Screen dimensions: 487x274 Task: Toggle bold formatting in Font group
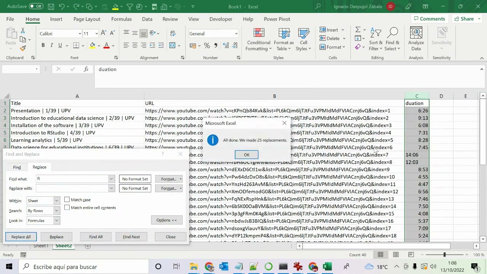pyautogui.click(x=43, y=45)
